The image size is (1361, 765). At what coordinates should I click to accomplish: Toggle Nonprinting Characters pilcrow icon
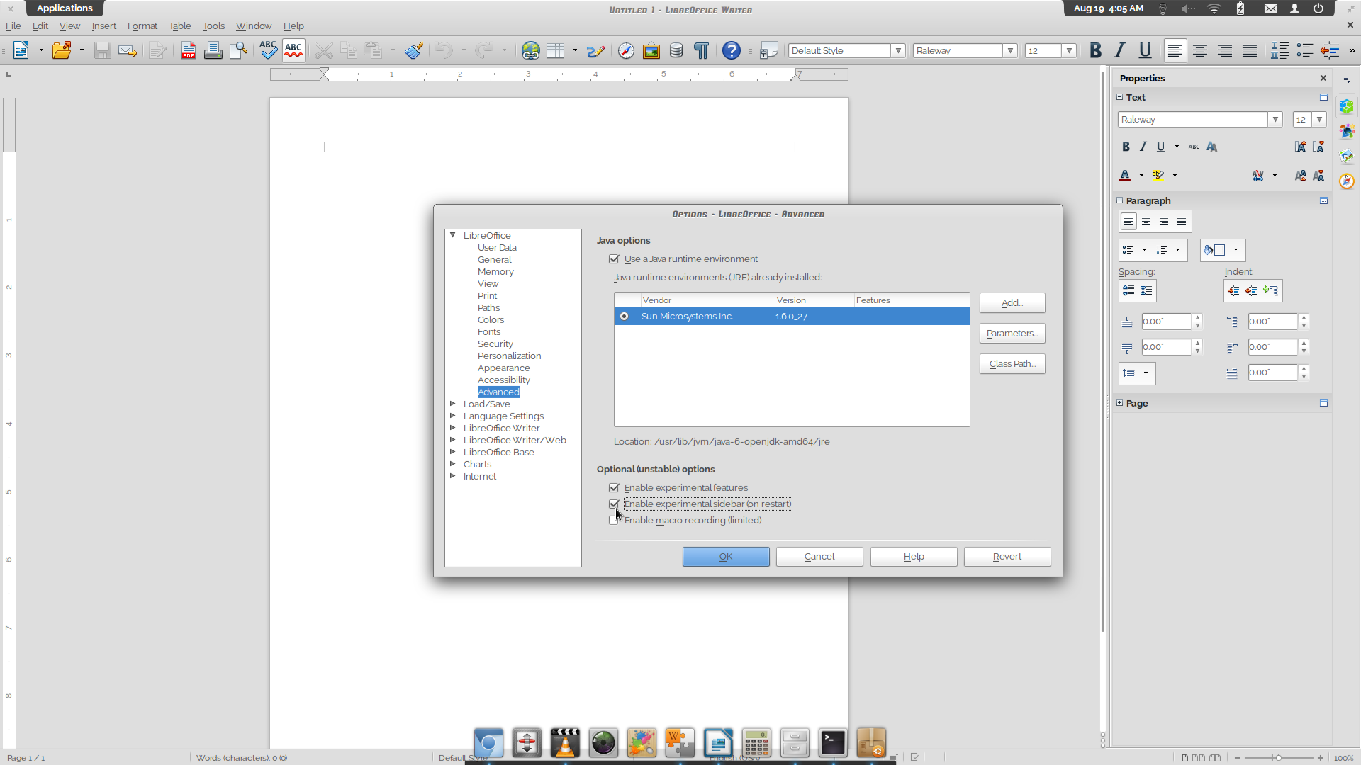pos(701,50)
